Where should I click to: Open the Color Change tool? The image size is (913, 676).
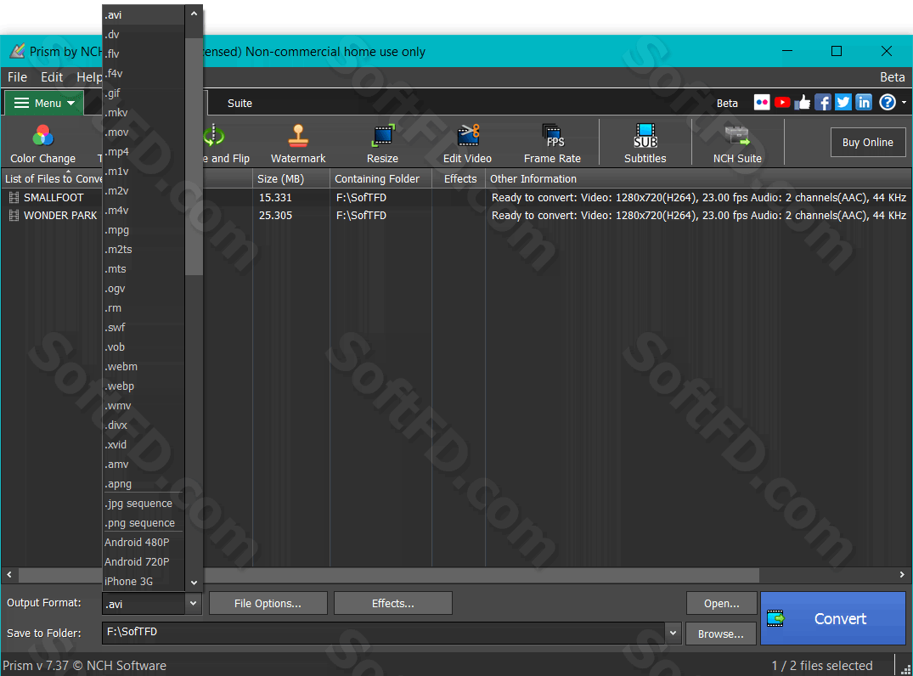tap(42, 144)
